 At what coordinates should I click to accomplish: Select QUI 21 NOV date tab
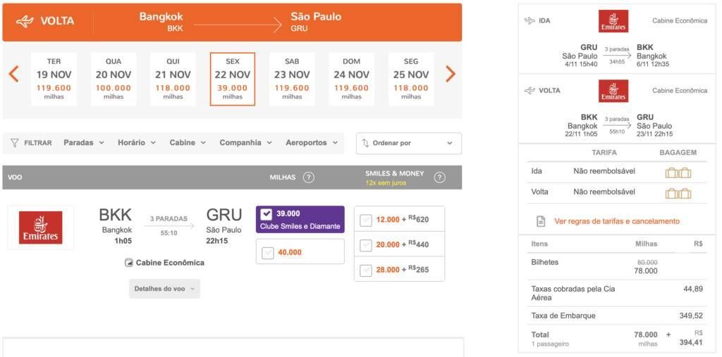[173, 79]
